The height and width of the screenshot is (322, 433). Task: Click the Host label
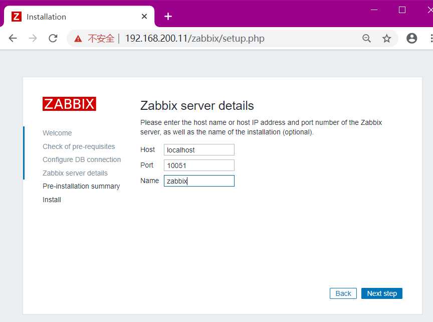(x=147, y=149)
